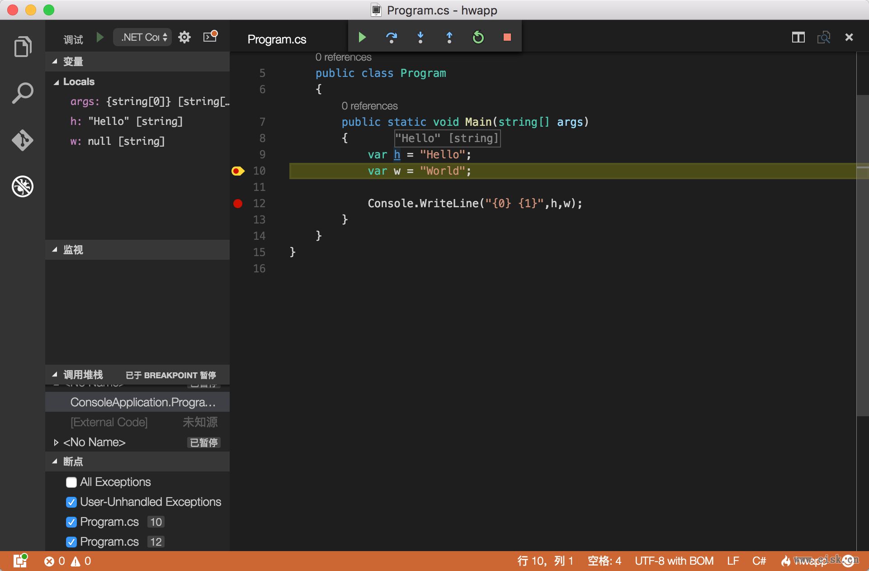Screen dimensions: 869x571
Task: Click the Step Out arrow icon
Action: click(x=449, y=37)
